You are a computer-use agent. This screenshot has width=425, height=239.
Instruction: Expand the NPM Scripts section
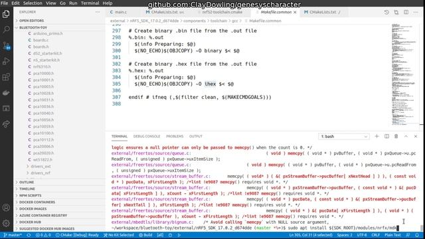(59, 195)
